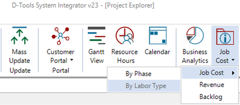Expand the Job Cost submenu arrow
The width and height of the screenshot is (240, 105).
pyautogui.click(x=233, y=73)
